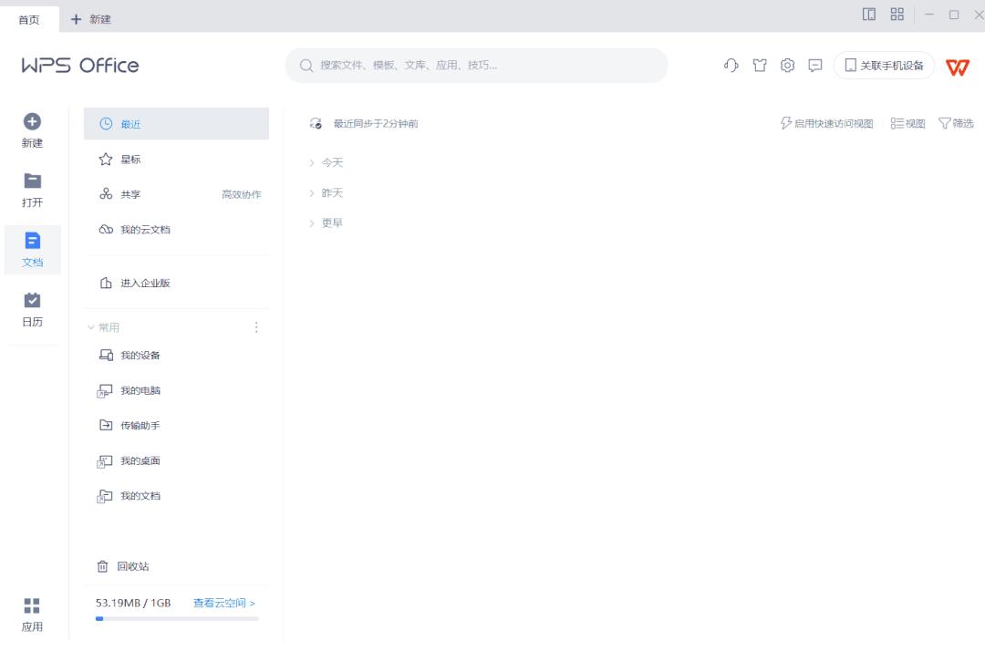Viewport: 985px width, 651px height.
Task: Open the 常用 three-dot more menu
Action: point(256,327)
